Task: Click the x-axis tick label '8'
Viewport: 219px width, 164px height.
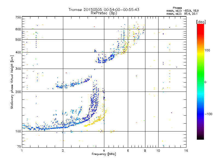Action: click(x=145, y=151)
